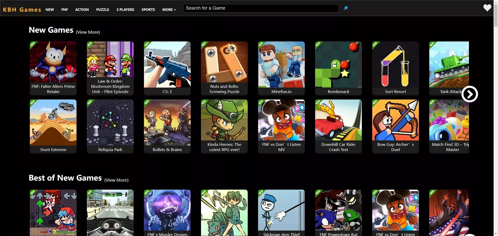Click the Best of New Games heading
This screenshot has width=498, height=236.
click(x=65, y=178)
